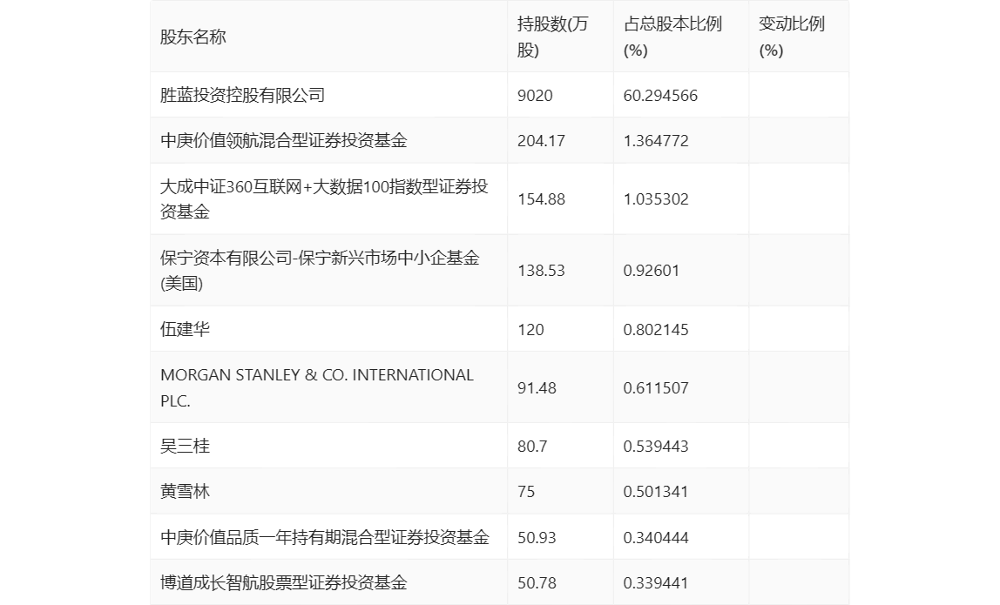
Task: Click the 120 shareholding value
Action: pos(530,330)
